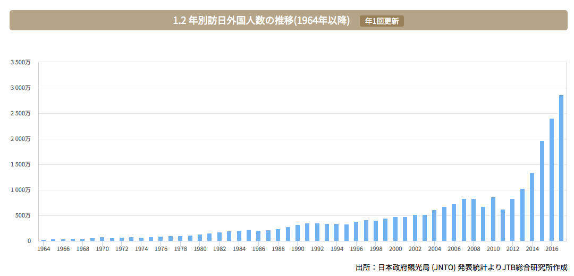574x276 pixels.
Task: Click the 2004 bar in the chart
Action: click(434, 225)
